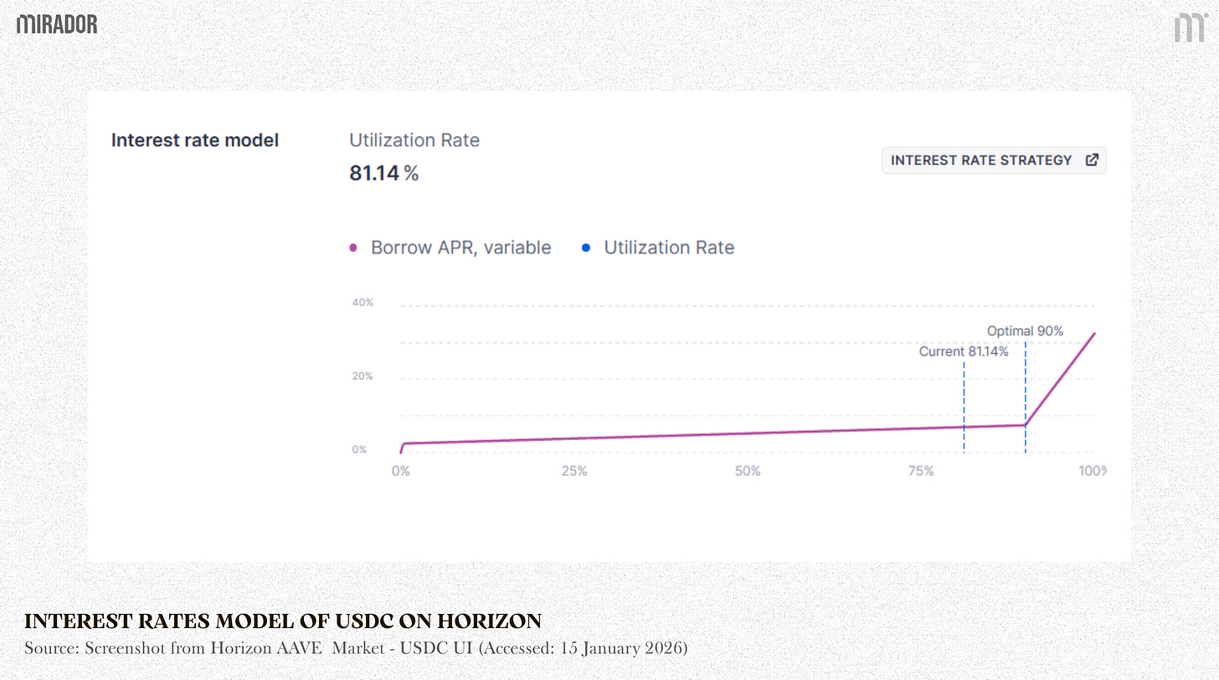Click the title 'INTEREST RATES MODEL OF USDC ON HORIZON'
The height and width of the screenshot is (680, 1219).
(x=283, y=621)
